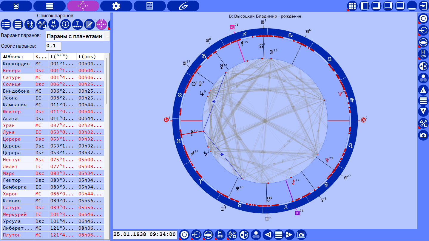Toggle the yin-yang style icon in right sidebar
Screen dimensions: 429x241
click(x=423, y=66)
